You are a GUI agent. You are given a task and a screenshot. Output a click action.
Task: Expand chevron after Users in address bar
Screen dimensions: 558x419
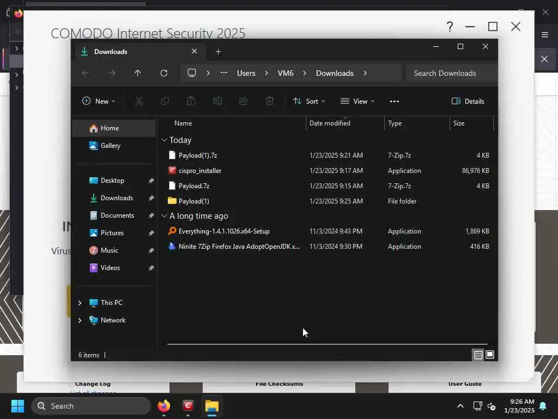click(266, 73)
